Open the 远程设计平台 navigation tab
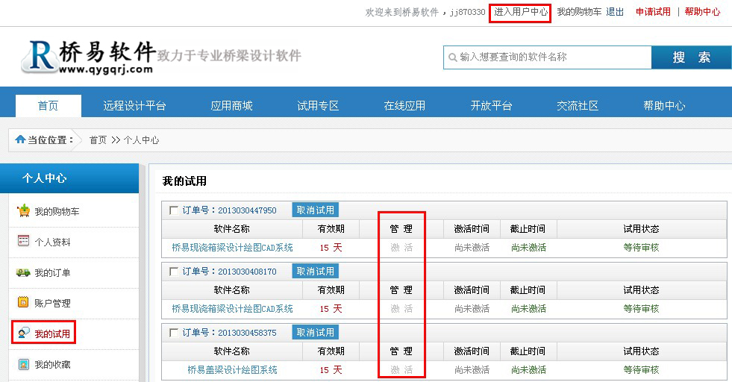The height and width of the screenshot is (382, 732). tap(134, 106)
